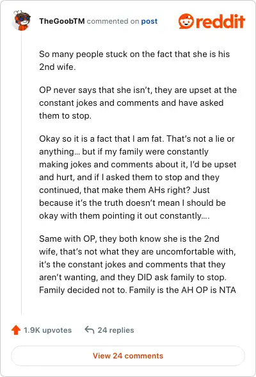Click paragraph starting "OP never says"
This screenshot has height=377, width=256.
click(138, 103)
